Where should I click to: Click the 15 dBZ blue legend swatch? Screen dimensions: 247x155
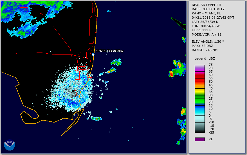200,107
